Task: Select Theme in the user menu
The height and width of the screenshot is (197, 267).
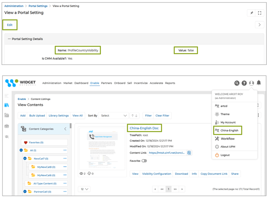Action: pos(225,114)
